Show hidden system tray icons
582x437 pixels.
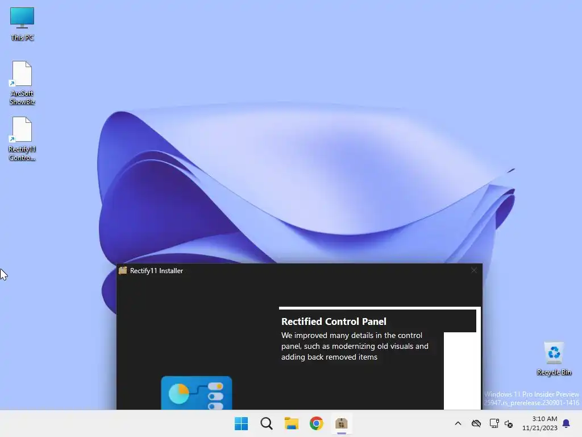(x=458, y=423)
